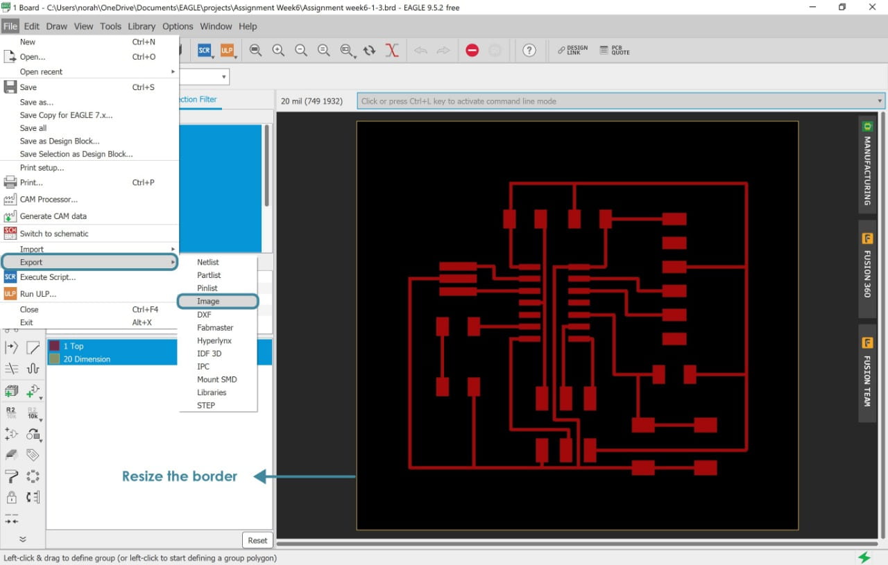Open the zoom select dropdown magnifier
Viewport: 888px width, 565px height.
pyautogui.click(x=347, y=50)
